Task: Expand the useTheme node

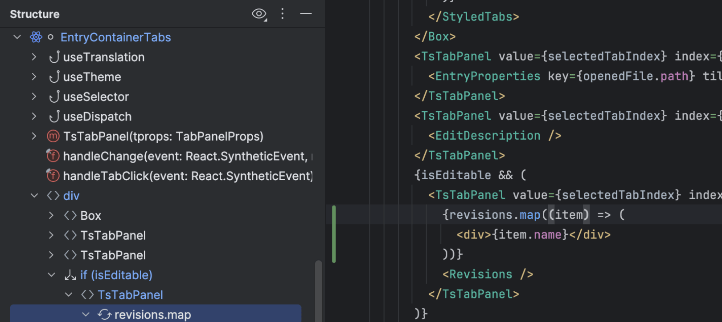Action: click(x=34, y=77)
